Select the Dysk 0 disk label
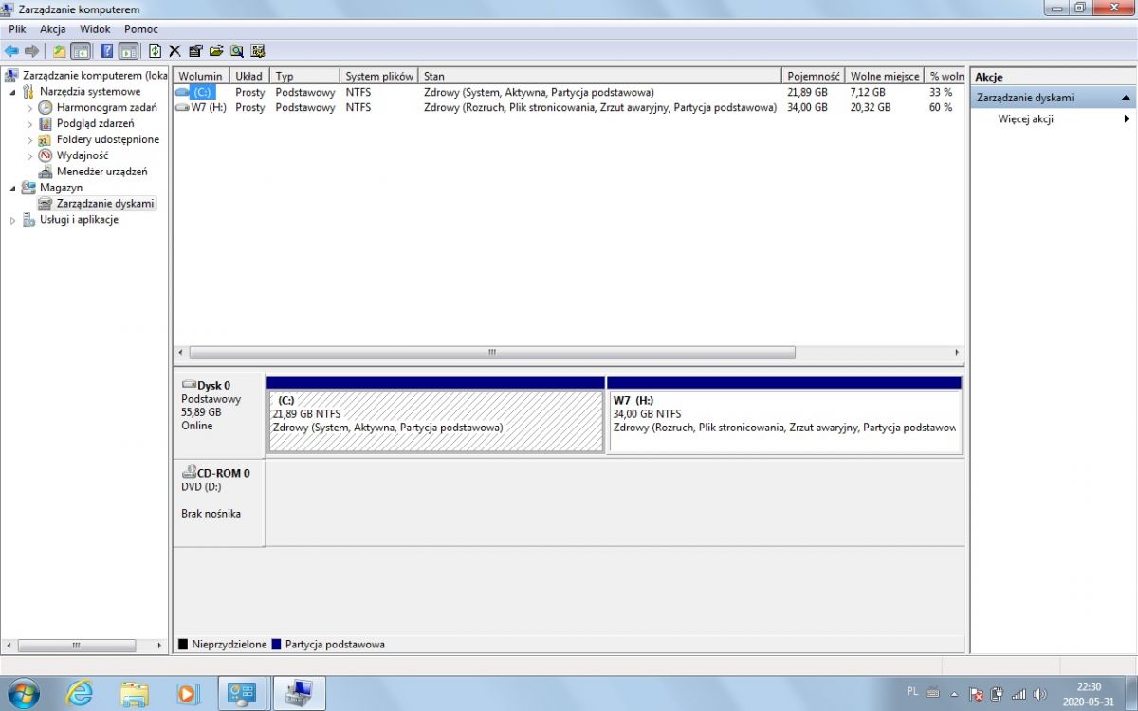This screenshot has width=1138, height=711. pos(219,415)
